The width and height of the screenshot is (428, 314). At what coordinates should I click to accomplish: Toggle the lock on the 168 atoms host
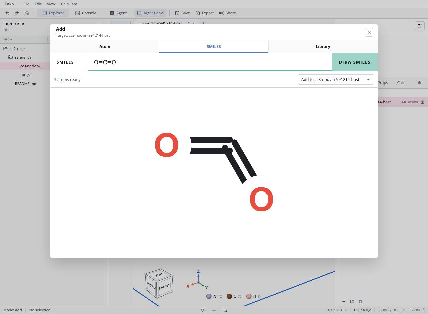[x=422, y=102]
